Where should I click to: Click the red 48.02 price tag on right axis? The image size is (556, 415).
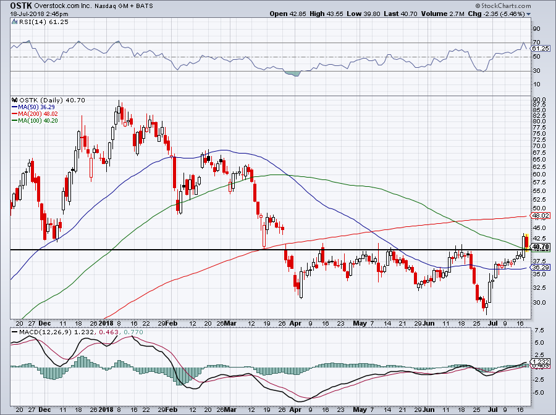click(x=541, y=215)
